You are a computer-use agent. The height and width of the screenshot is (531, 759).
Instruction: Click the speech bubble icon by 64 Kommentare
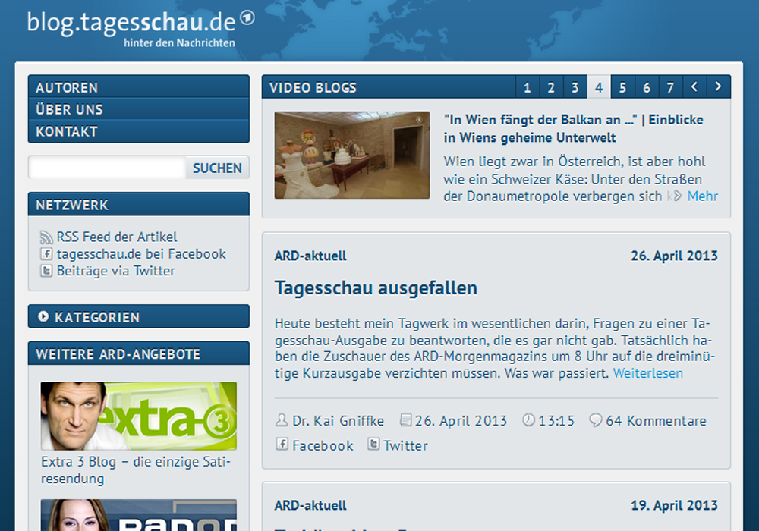pyautogui.click(x=595, y=419)
